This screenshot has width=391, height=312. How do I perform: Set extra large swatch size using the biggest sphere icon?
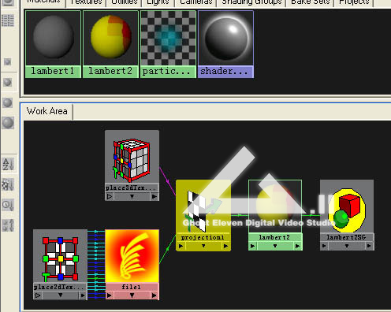click(8, 123)
